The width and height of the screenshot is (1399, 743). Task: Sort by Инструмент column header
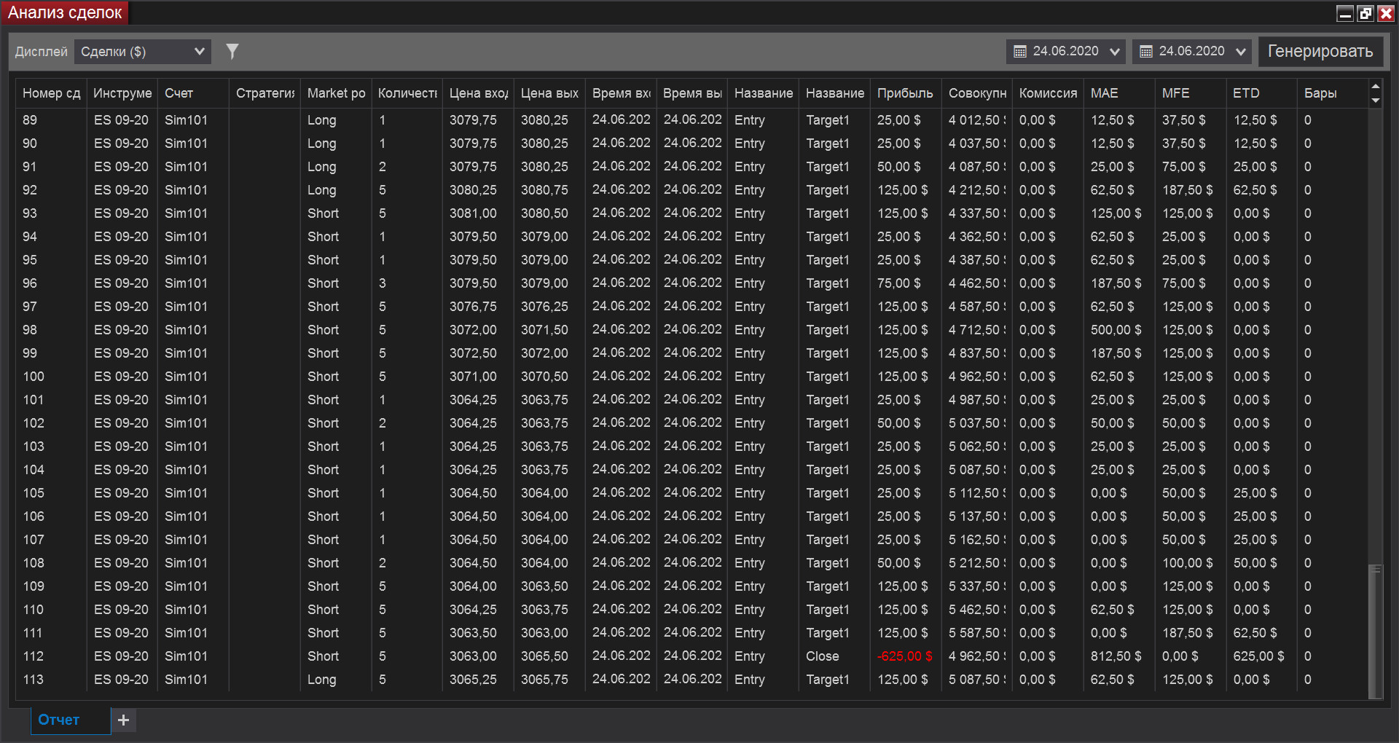coord(122,93)
